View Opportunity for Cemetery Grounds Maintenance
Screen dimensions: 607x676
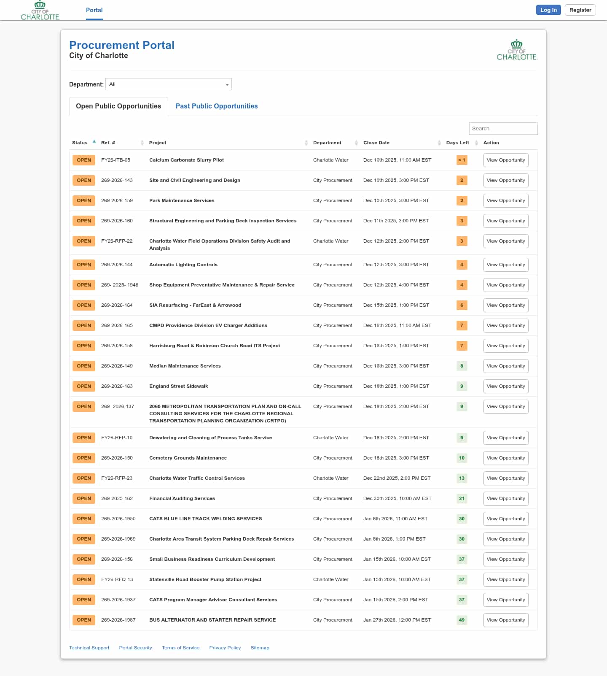tap(506, 458)
